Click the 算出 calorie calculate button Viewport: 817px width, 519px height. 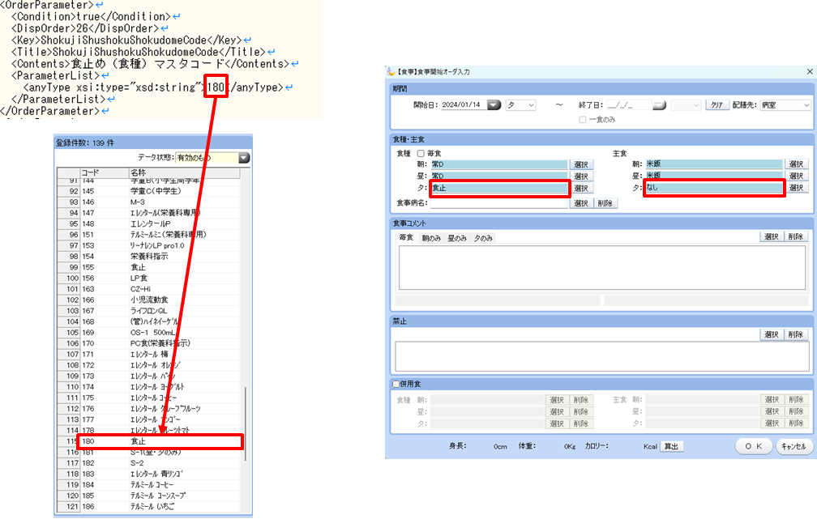coord(672,447)
